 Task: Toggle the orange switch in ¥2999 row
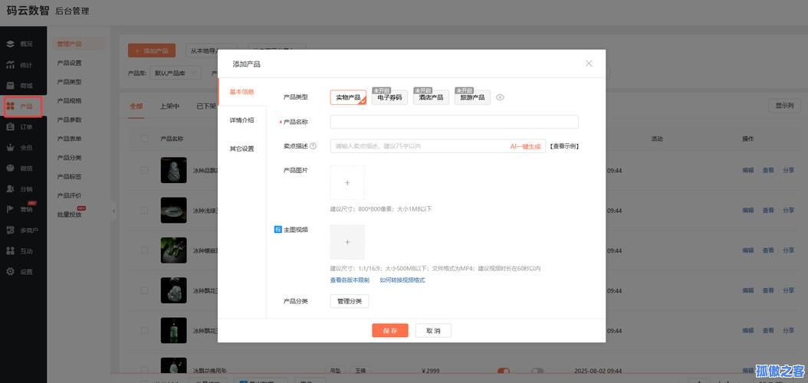pyautogui.click(x=504, y=371)
